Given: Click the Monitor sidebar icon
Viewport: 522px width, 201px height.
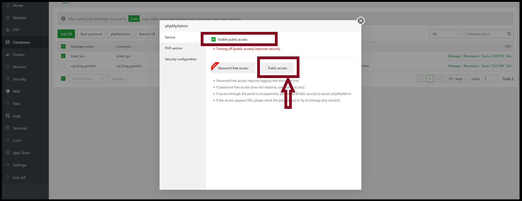Looking at the screenshot, I should point(8,67).
